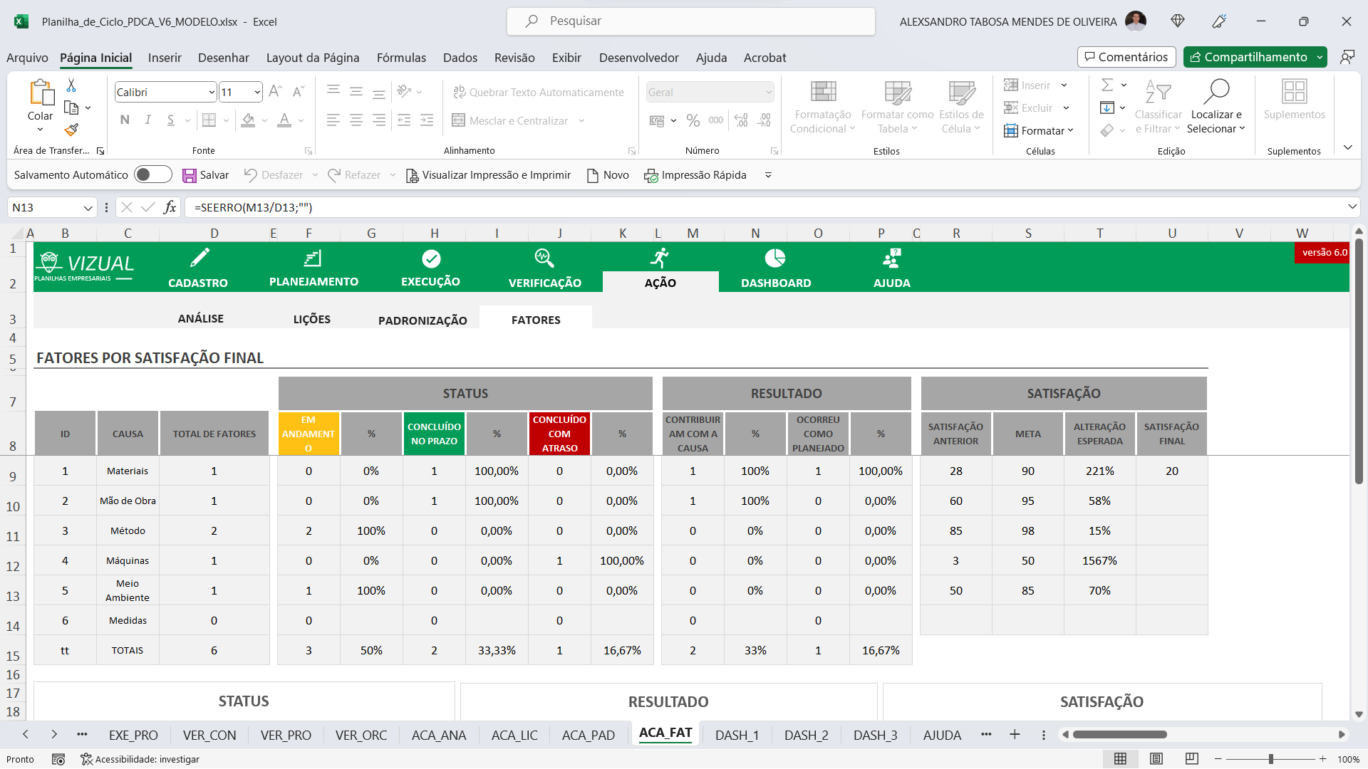Viewport: 1368px width, 769px height.
Task: Switch to Normal view in status bar
Action: pos(1120,759)
